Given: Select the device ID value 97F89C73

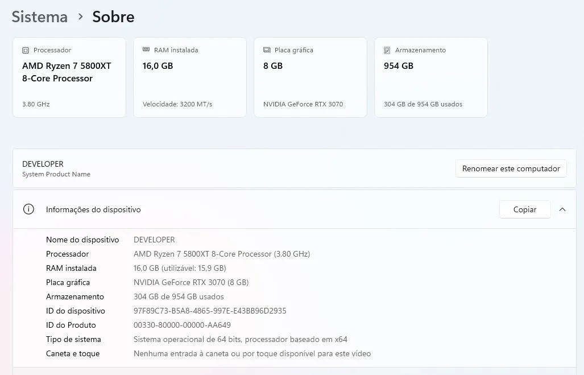Looking at the screenshot, I should pos(210,311).
